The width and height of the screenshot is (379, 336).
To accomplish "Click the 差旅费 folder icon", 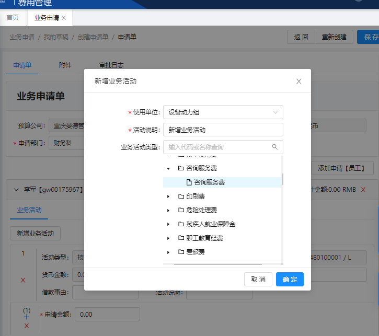I will (181, 252).
